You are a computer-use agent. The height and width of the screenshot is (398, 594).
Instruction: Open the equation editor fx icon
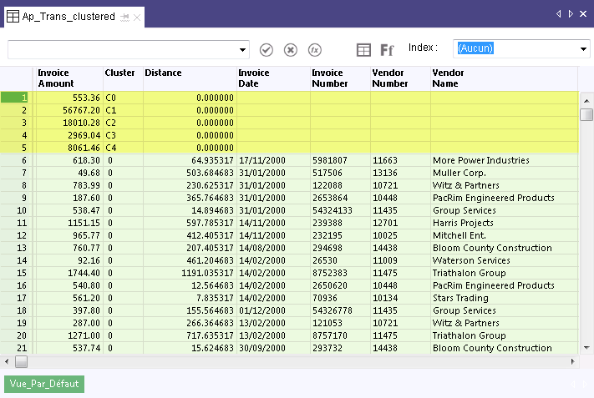coord(315,50)
